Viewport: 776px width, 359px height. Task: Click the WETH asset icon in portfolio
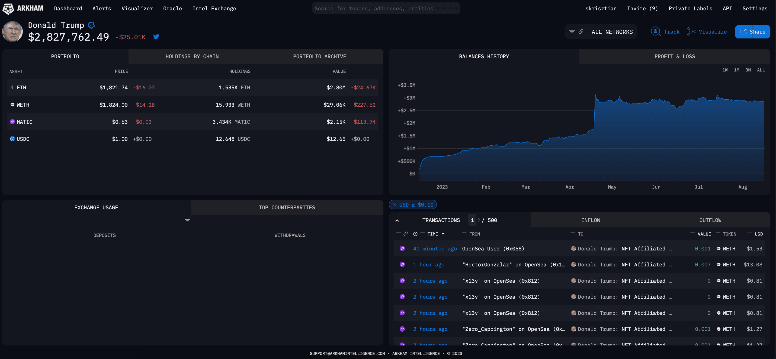(x=12, y=105)
